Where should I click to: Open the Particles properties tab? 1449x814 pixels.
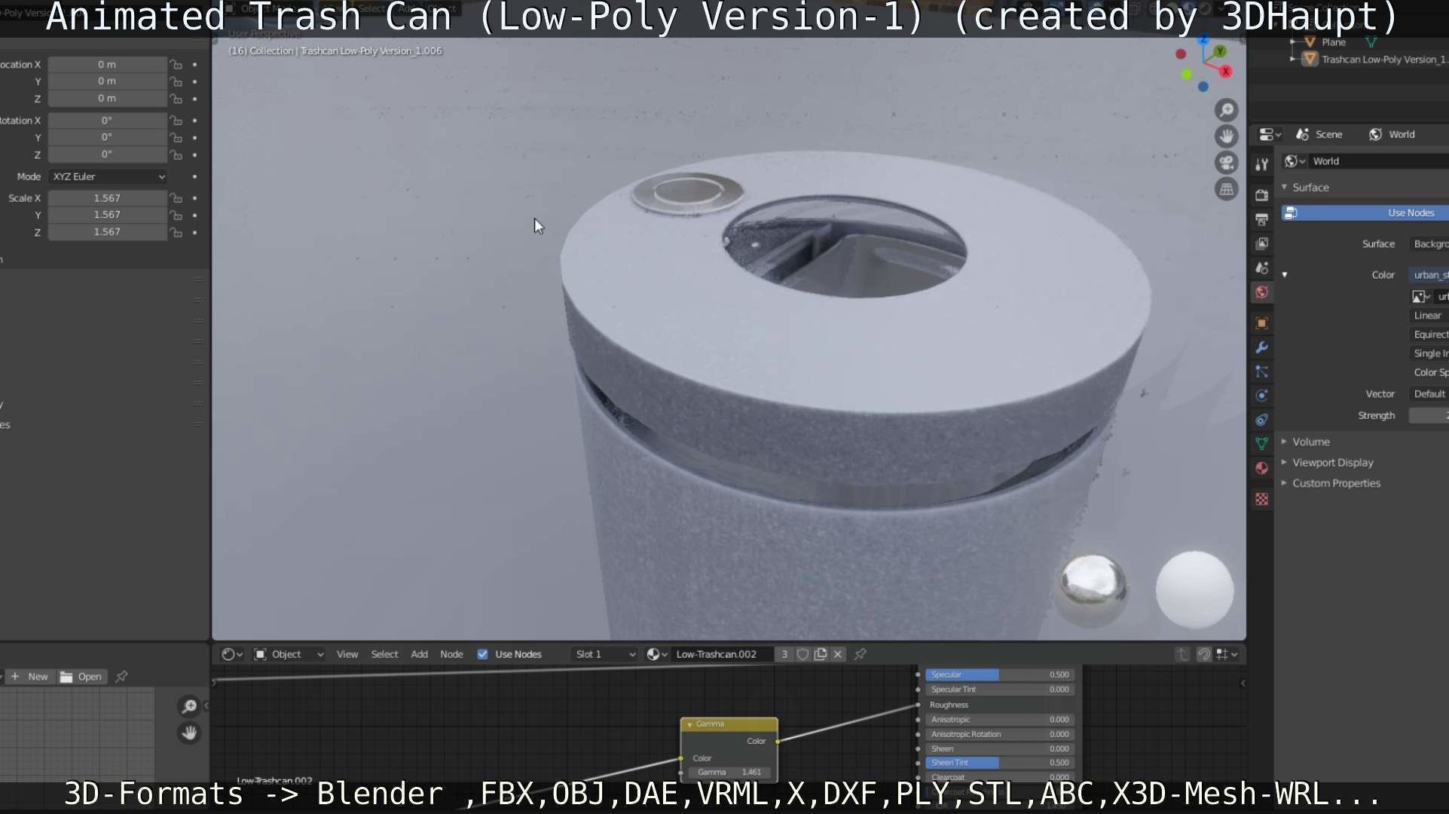click(x=1262, y=372)
